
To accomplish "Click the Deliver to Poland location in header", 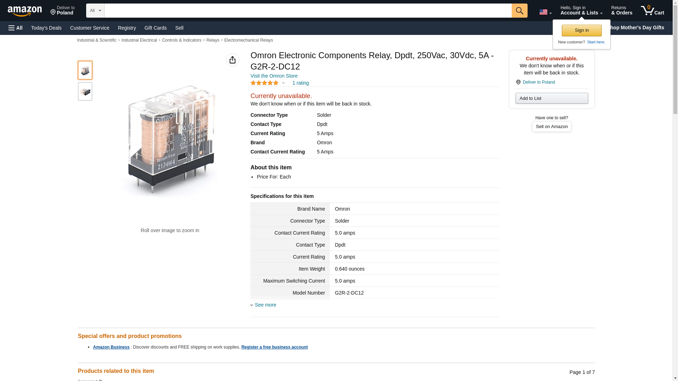I will pyautogui.click(x=63, y=11).
